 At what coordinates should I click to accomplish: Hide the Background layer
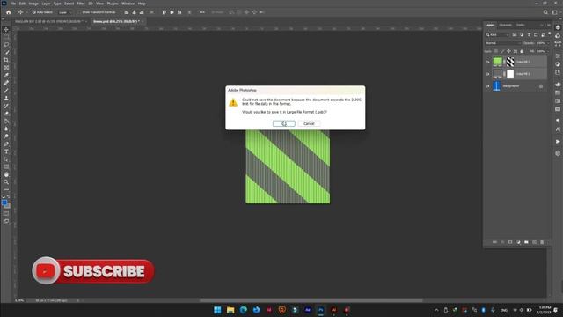click(487, 86)
